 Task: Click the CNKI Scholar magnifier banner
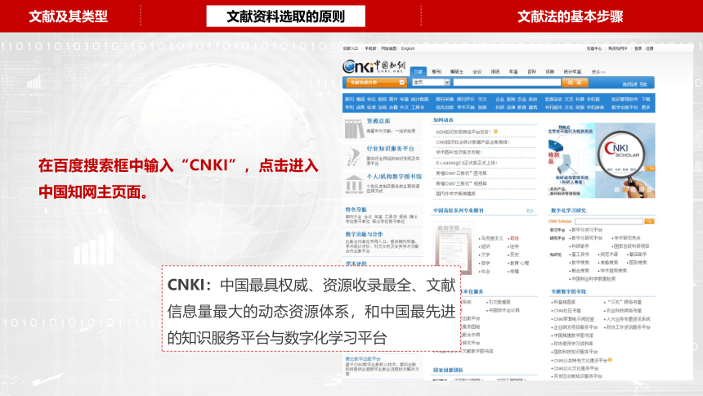pyautogui.click(x=601, y=160)
